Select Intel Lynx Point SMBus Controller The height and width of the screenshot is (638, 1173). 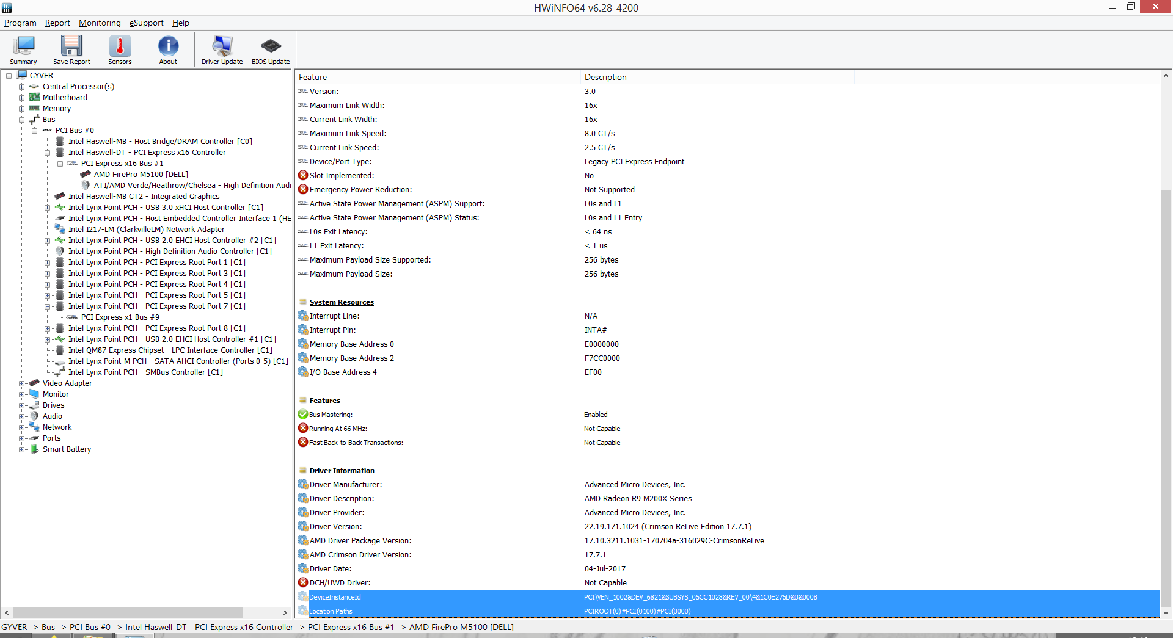[x=145, y=372]
